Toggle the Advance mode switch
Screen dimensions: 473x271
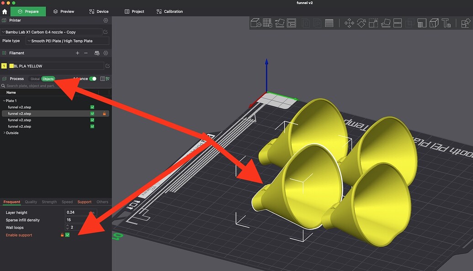pos(93,79)
